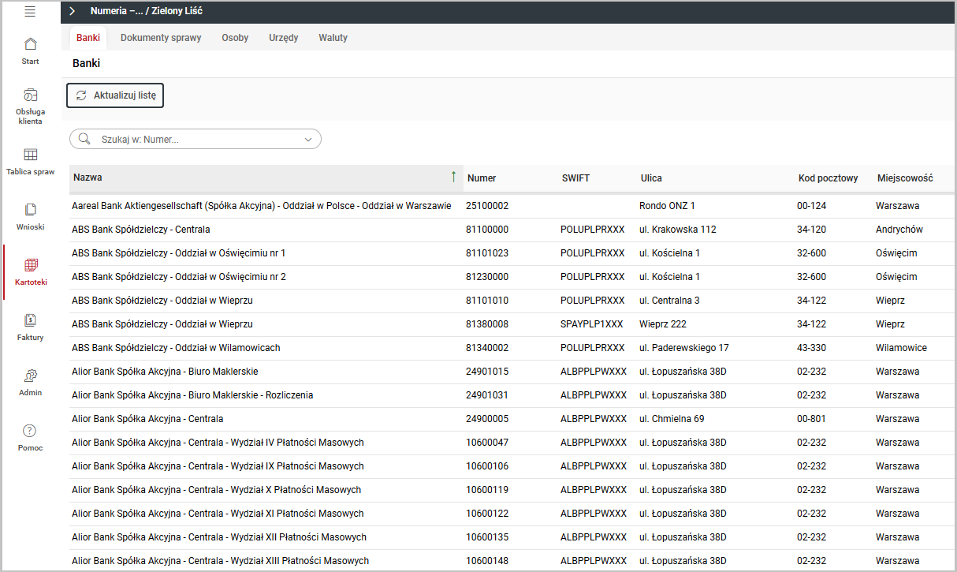Select the Aareal Bank Aktiengesellschaft row
Screen dimensions: 957x572
(x=261, y=206)
